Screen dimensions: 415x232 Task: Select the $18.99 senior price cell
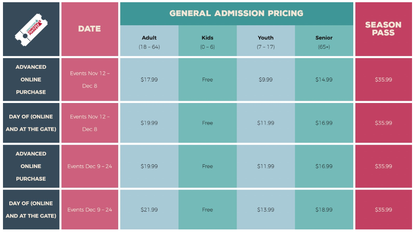[x=324, y=210]
